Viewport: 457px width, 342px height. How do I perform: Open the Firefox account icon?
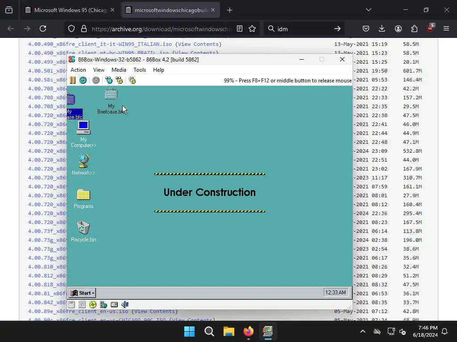point(398,28)
